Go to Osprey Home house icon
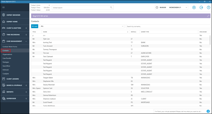212x114 pixels. tap(4, 22)
